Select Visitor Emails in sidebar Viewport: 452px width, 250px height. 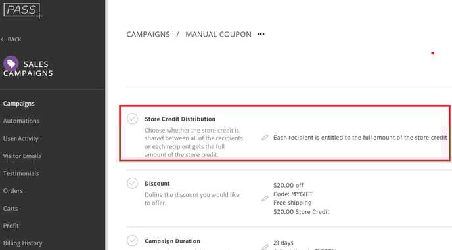[22, 156]
